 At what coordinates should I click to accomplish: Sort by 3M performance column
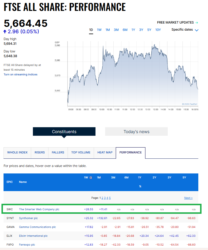[113, 178]
